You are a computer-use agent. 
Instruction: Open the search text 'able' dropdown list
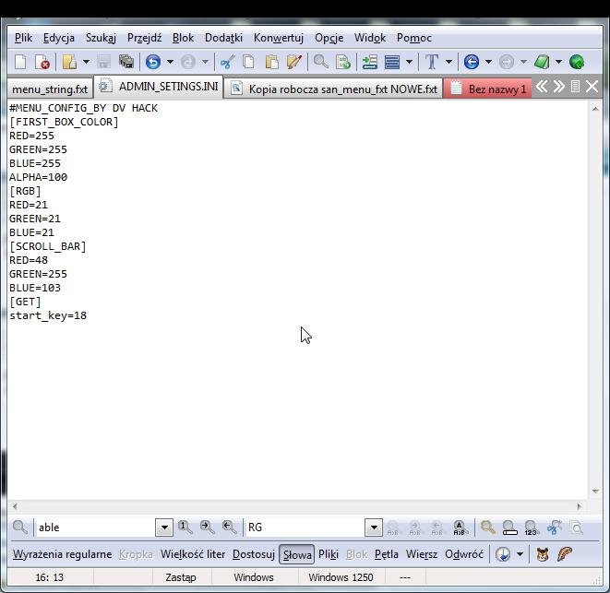[x=164, y=528]
